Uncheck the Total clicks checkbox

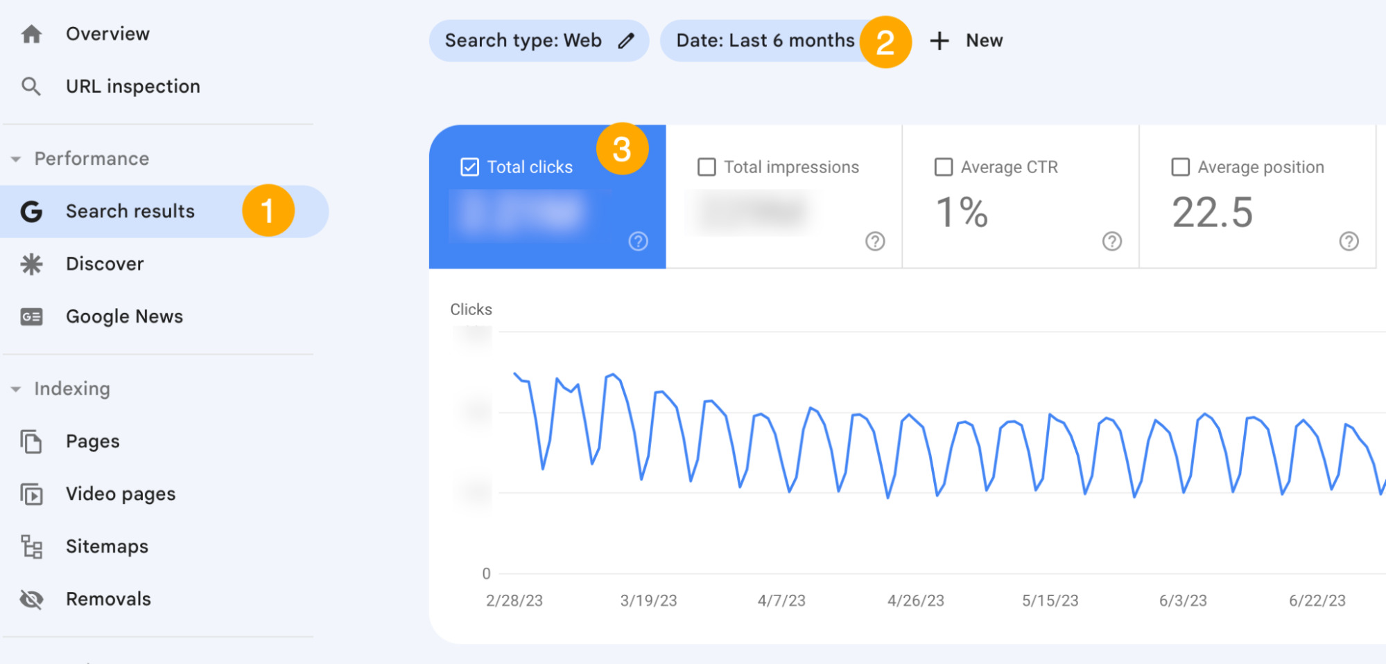click(469, 166)
